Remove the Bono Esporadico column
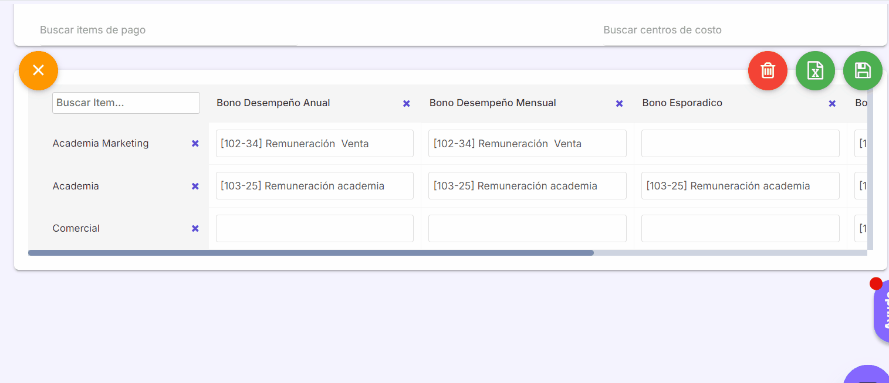This screenshot has height=383, width=889. (x=832, y=104)
